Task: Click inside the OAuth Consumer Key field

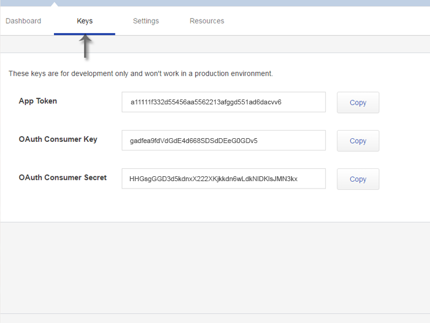Action: tap(223, 141)
